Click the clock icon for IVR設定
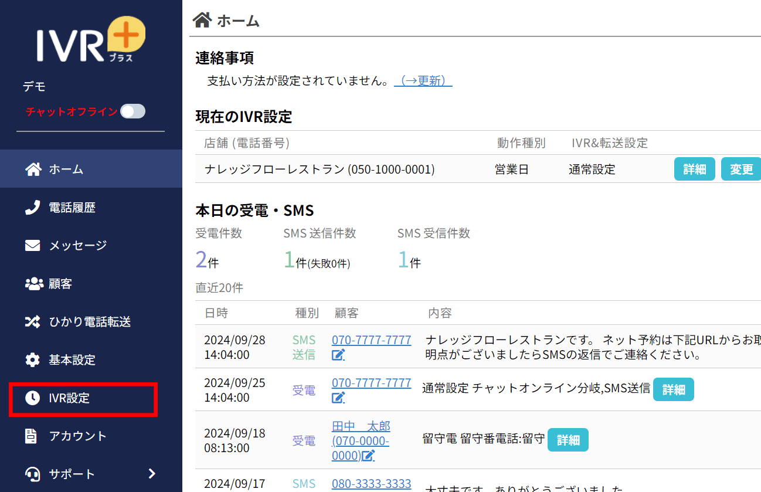 click(x=32, y=398)
